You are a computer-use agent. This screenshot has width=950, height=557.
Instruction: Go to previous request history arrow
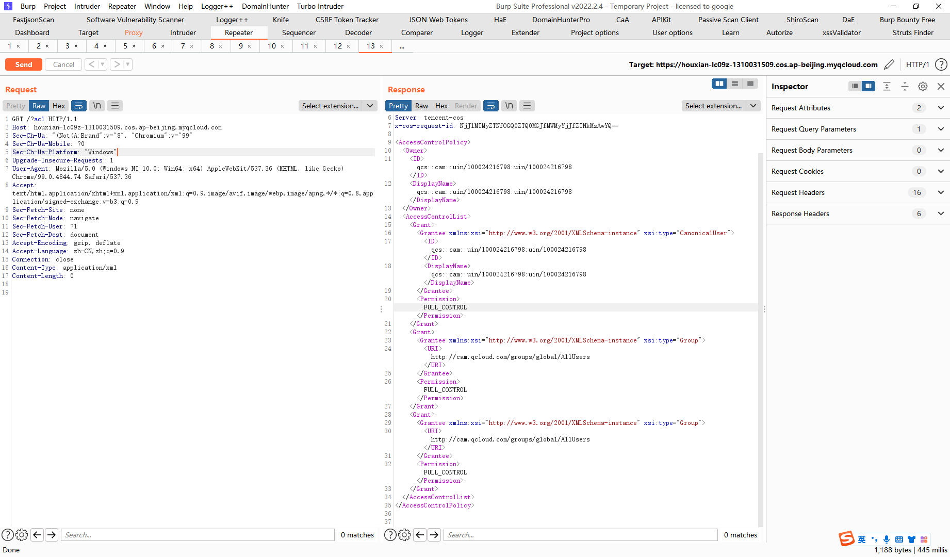point(91,64)
